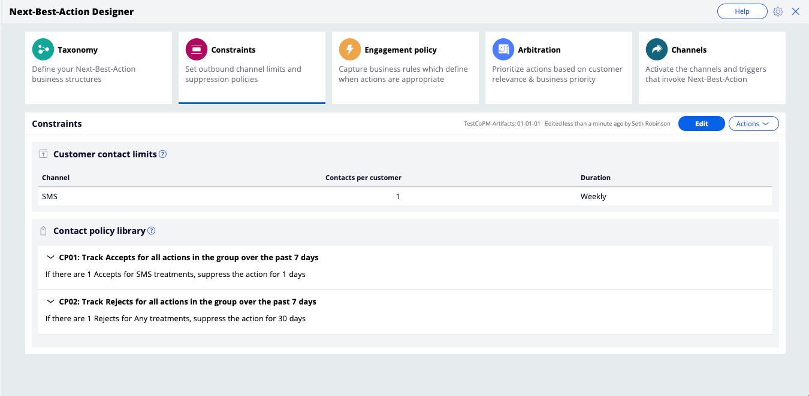Open the Actions dropdown menu
Image resolution: width=809 pixels, height=396 pixels.
coord(753,124)
